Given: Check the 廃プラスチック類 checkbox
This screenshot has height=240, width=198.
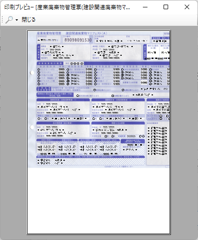Looking at the screenshot, I should pyautogui.click(x=39, y=81).
